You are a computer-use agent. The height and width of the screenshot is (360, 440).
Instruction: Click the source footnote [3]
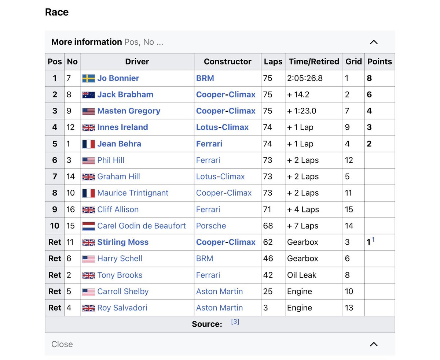(235, 321)
